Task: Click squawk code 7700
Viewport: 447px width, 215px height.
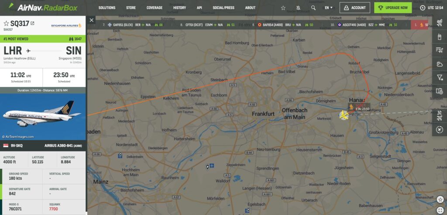Action: click(53, 209)
